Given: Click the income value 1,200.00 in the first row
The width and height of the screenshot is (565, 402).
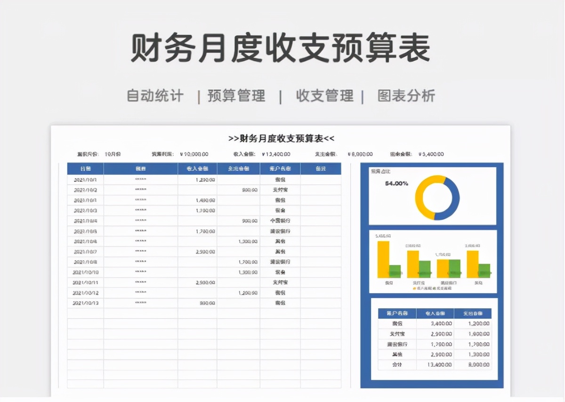Looking at the screenshot, I should pos(204,179).
